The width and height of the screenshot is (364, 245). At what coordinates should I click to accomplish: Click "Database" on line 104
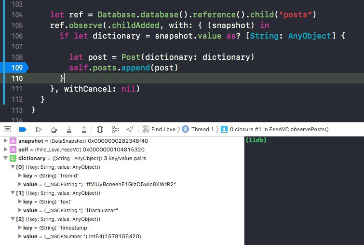[x=116, y=14]
